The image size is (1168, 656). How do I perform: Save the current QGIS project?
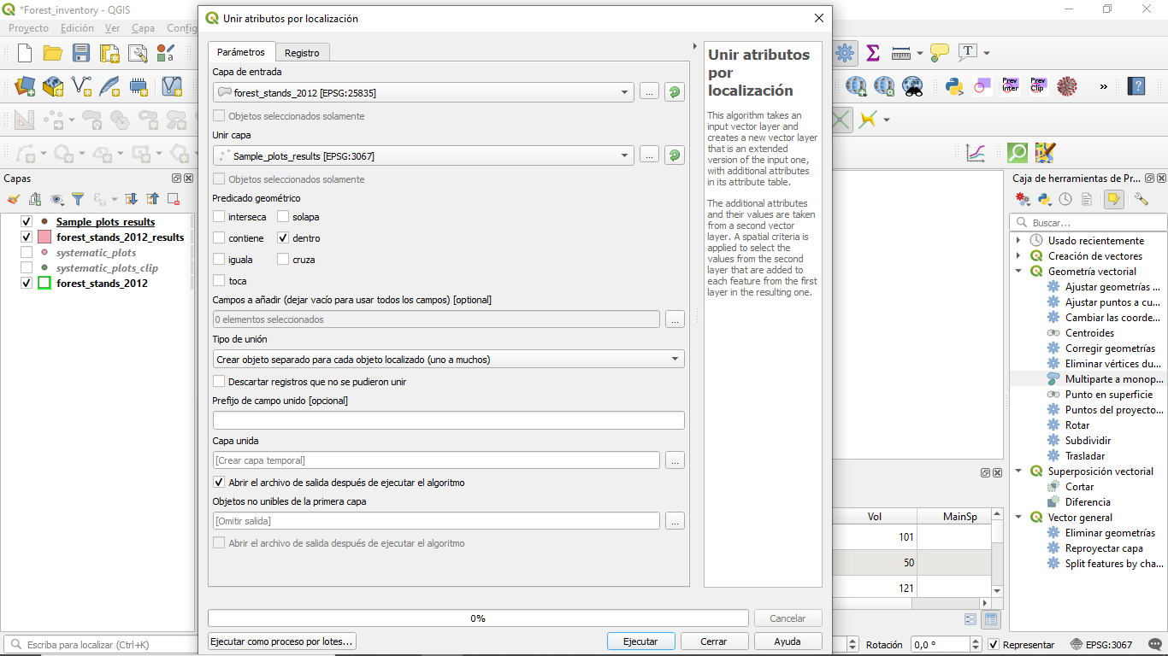click(80, 52)
